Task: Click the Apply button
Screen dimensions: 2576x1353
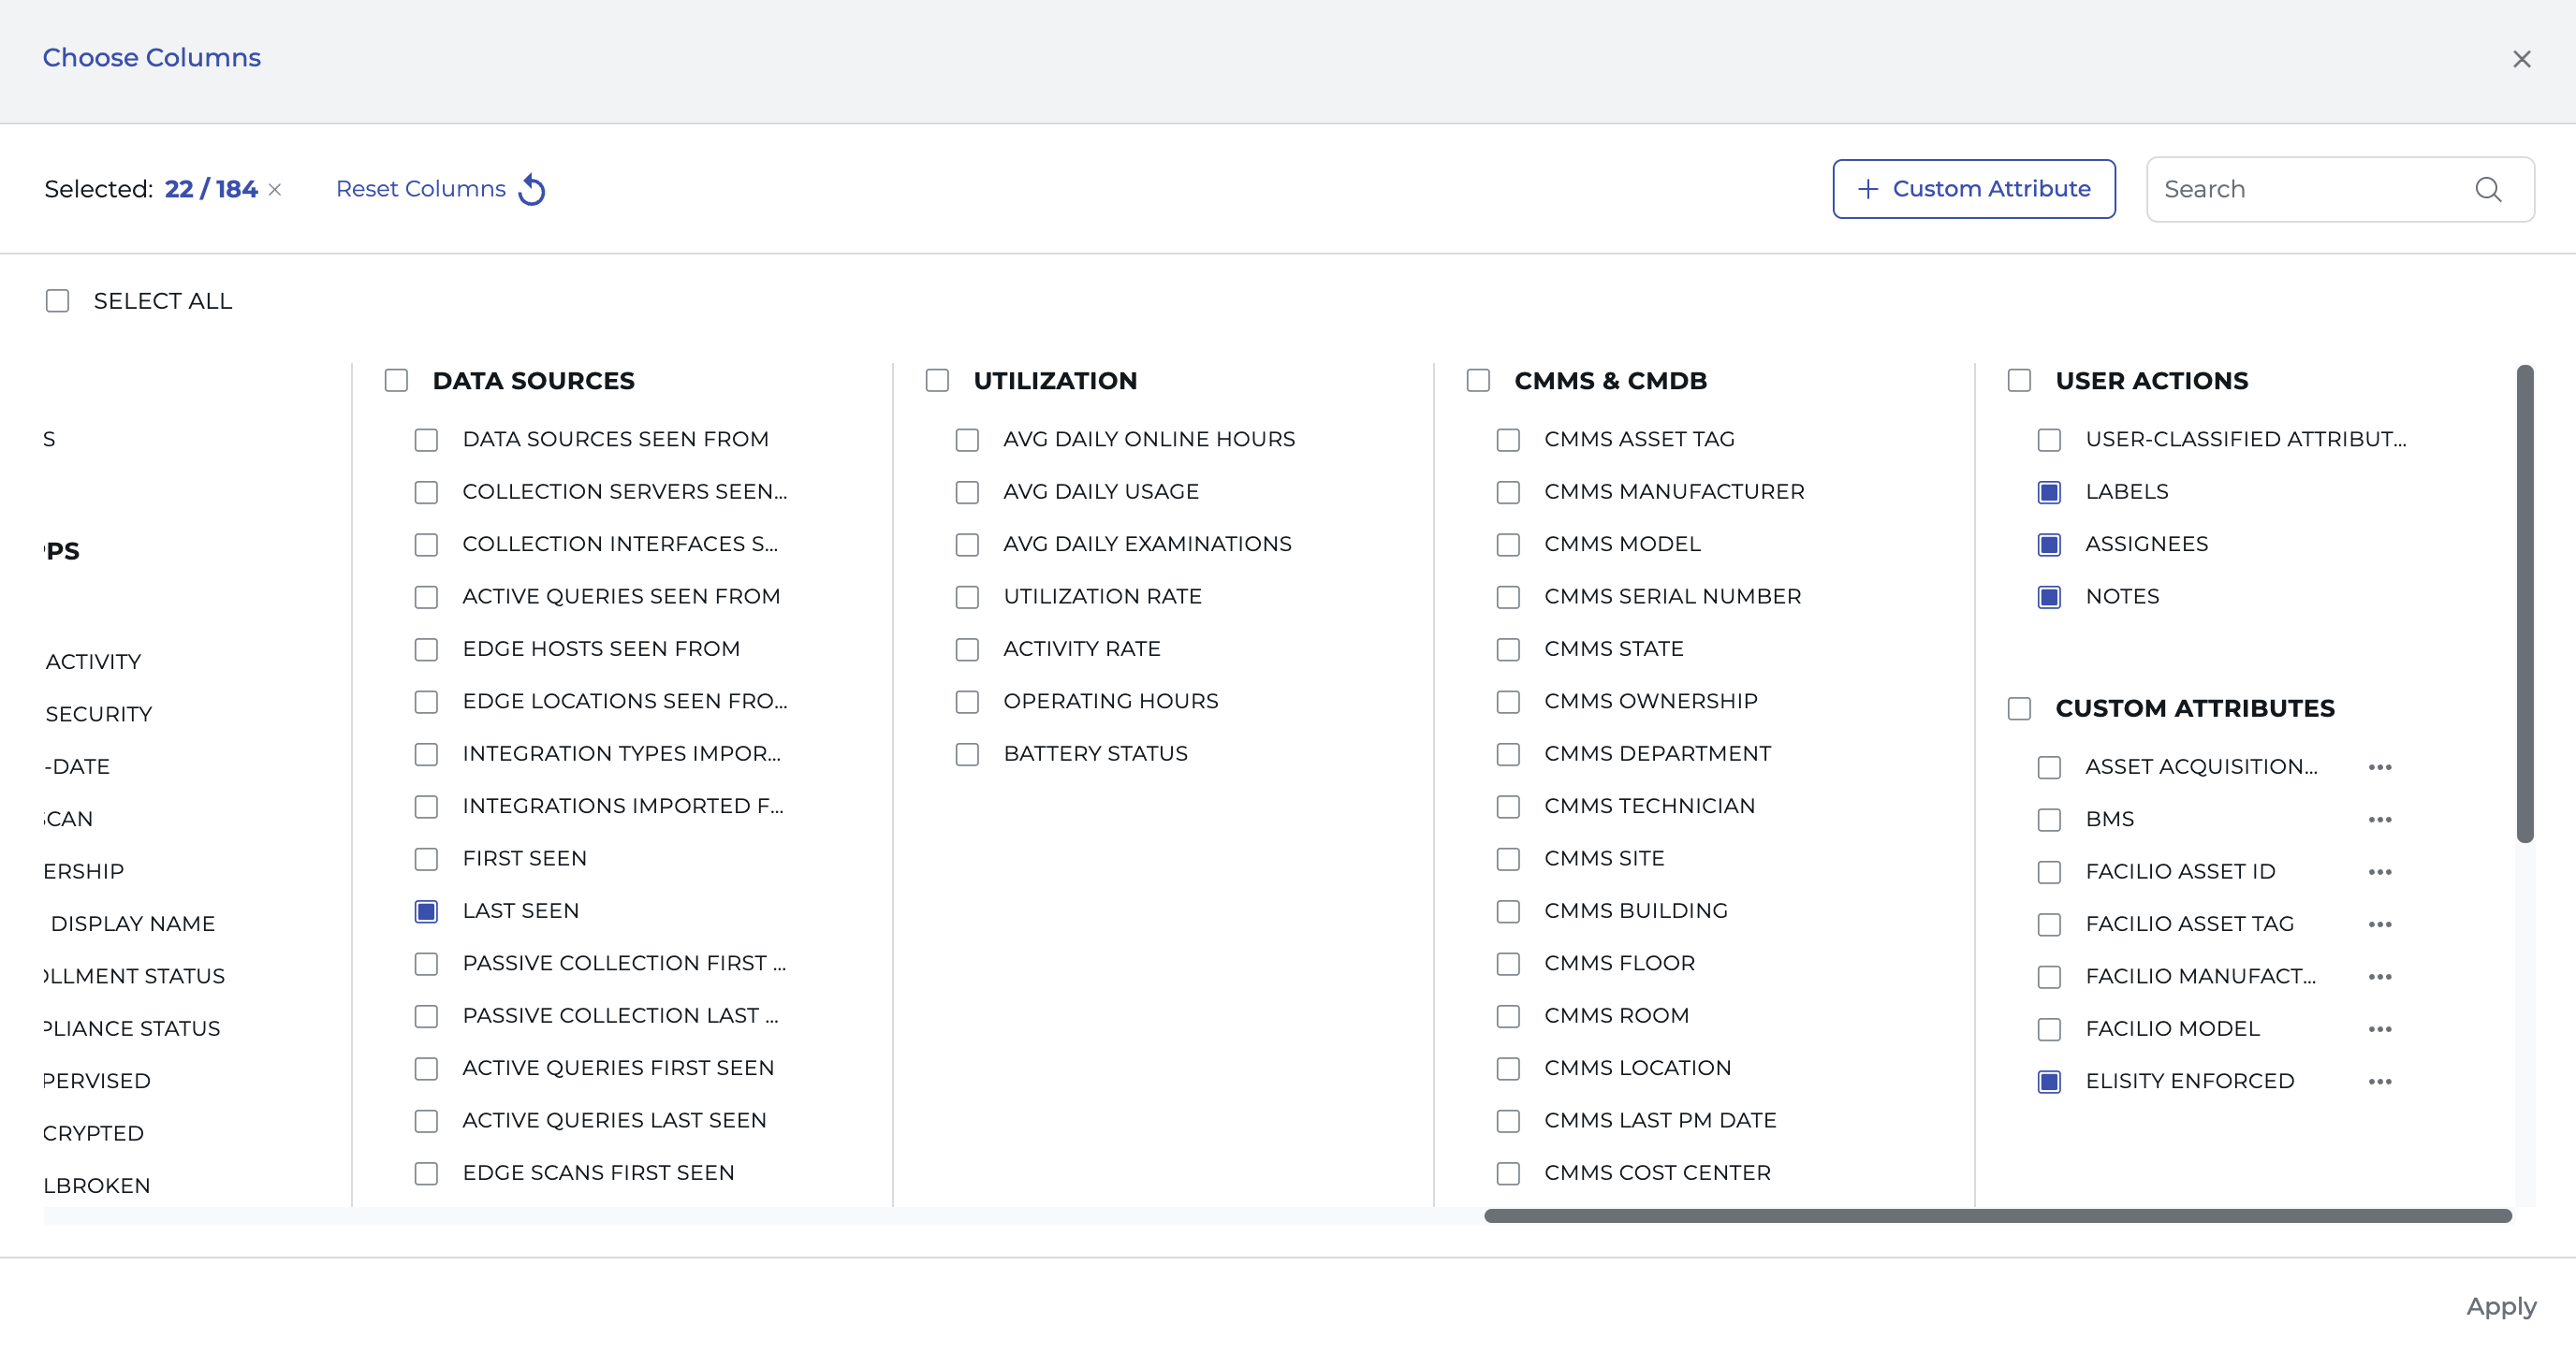Action: (2500, 1306)
